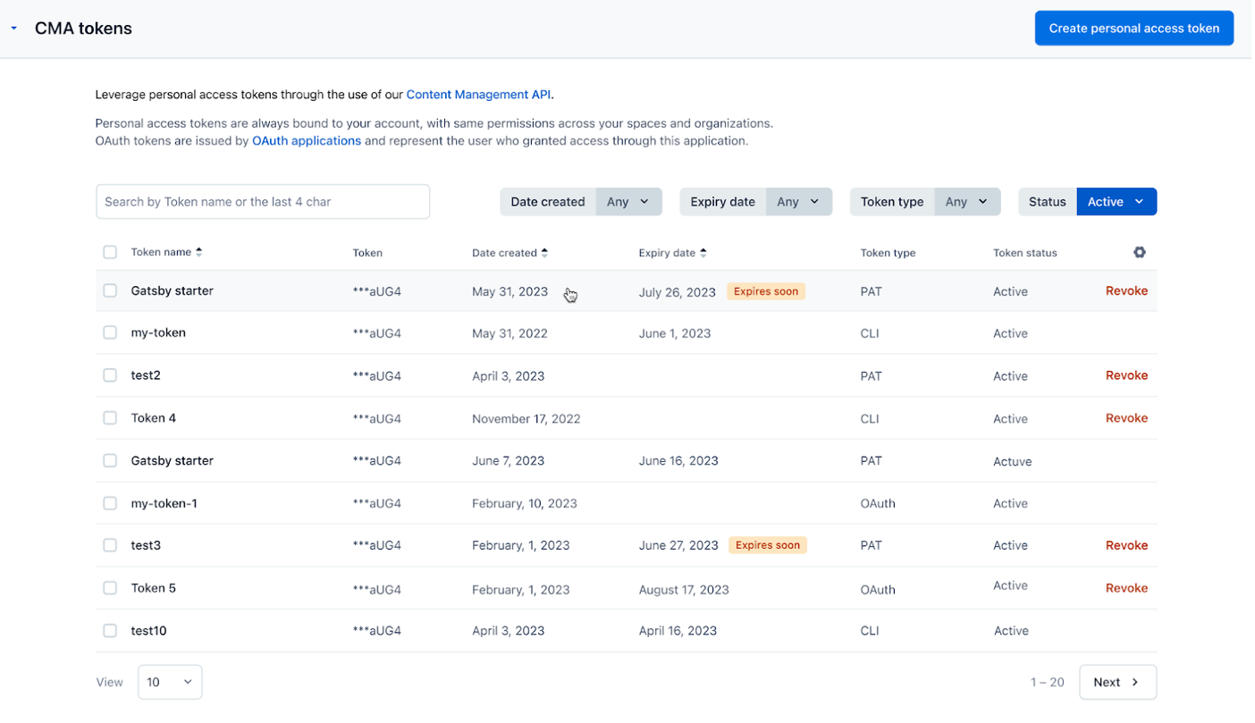Open the table column settings gear
This screenshot has width=1255, height=723.
point(1139,252)
